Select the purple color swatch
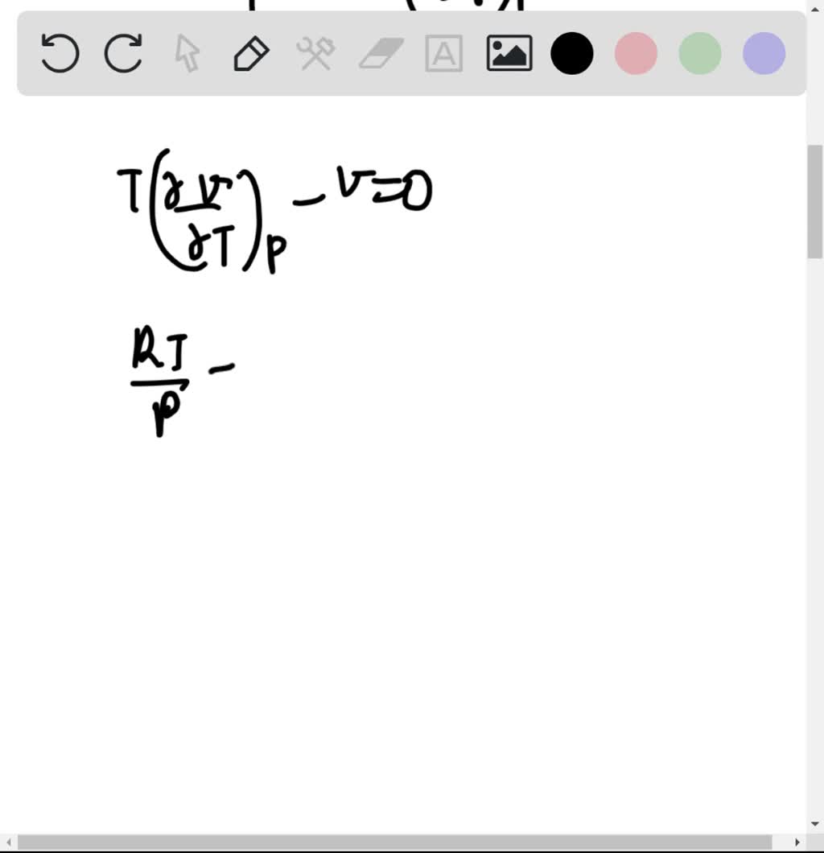 click(762, 53)
